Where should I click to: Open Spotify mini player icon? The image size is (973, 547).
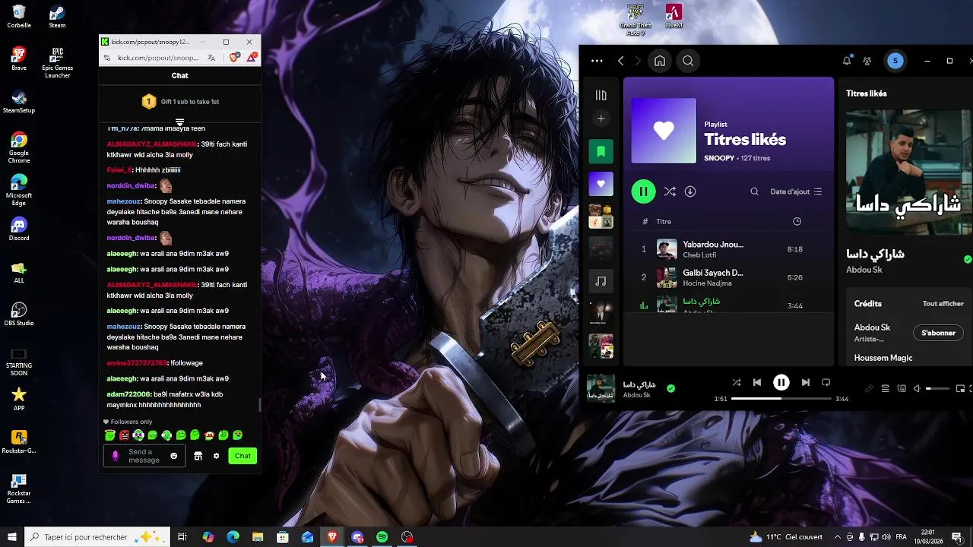point(960,388)
